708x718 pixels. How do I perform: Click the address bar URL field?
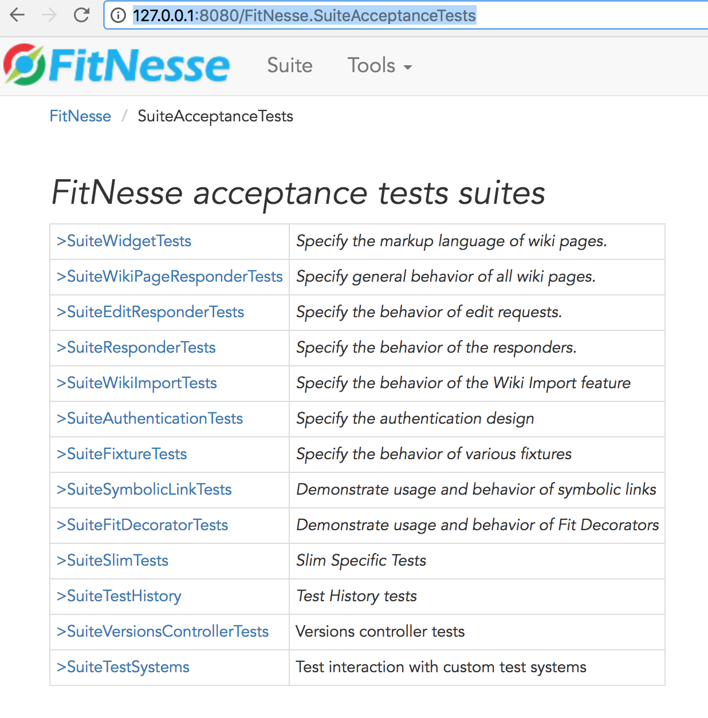(x=406, y=15)
